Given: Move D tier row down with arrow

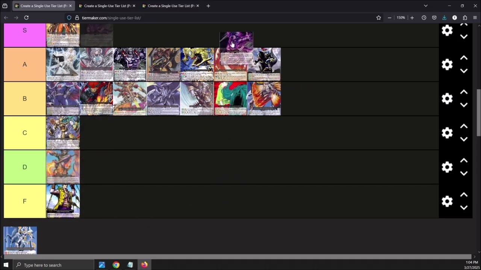Looking at the screenshot, I should coord(464,173).
